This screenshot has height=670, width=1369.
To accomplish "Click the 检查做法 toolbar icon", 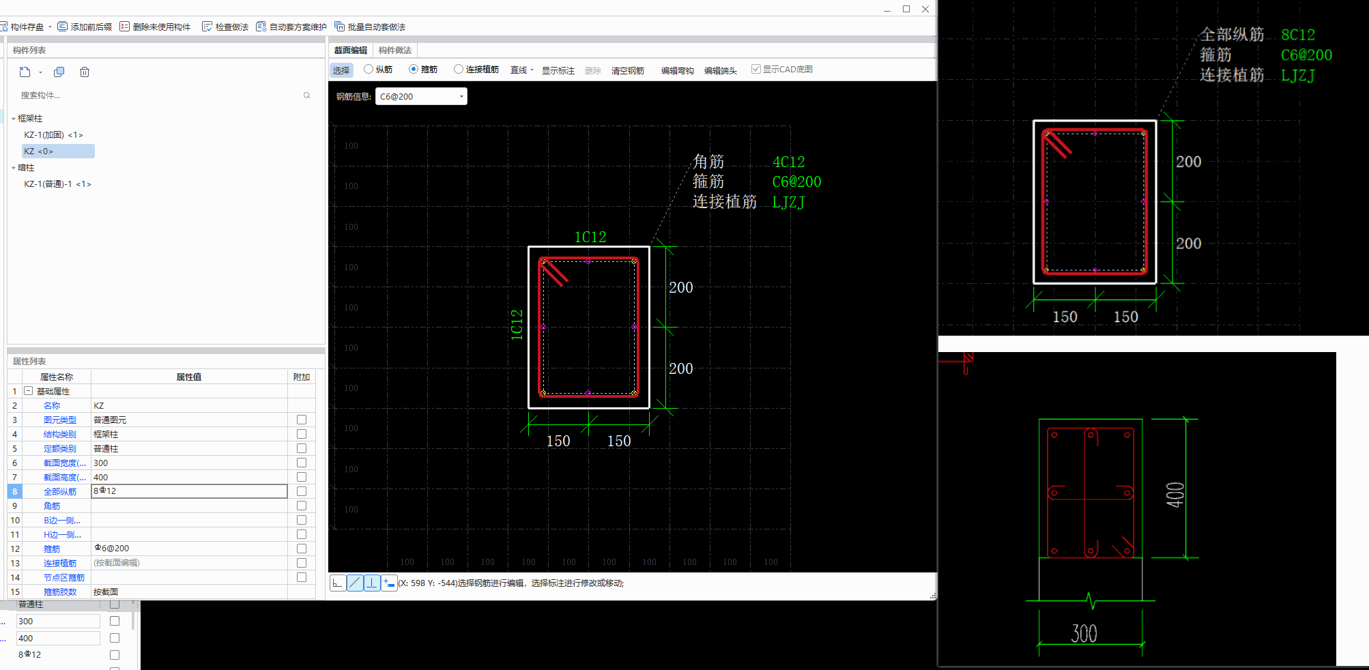I will point(207,27).
